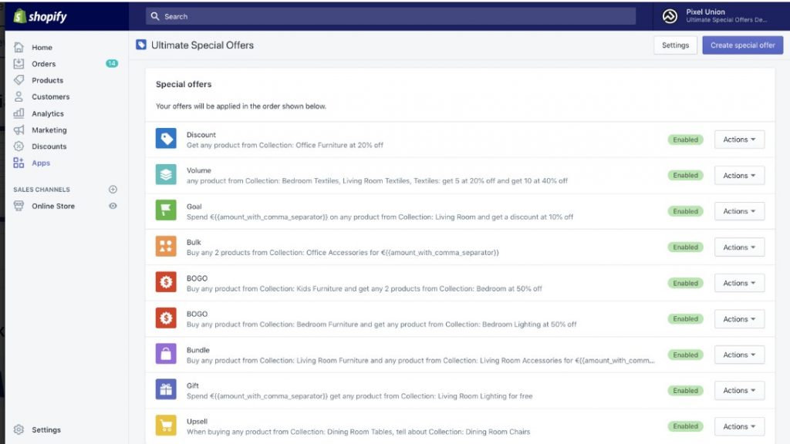Screen dimensions: 790x444
Task: Open the Bulk offer title
Action: click(194, 242)
